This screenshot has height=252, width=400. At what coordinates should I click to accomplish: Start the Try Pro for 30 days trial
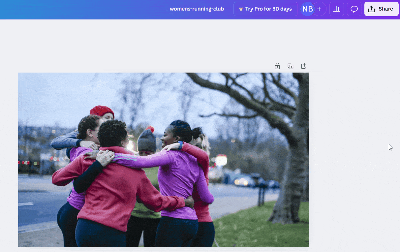coord(265,9)
